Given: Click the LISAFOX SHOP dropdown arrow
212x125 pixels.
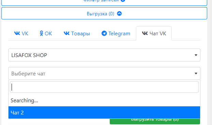Looking at the screenshot, I should (196, 55).
